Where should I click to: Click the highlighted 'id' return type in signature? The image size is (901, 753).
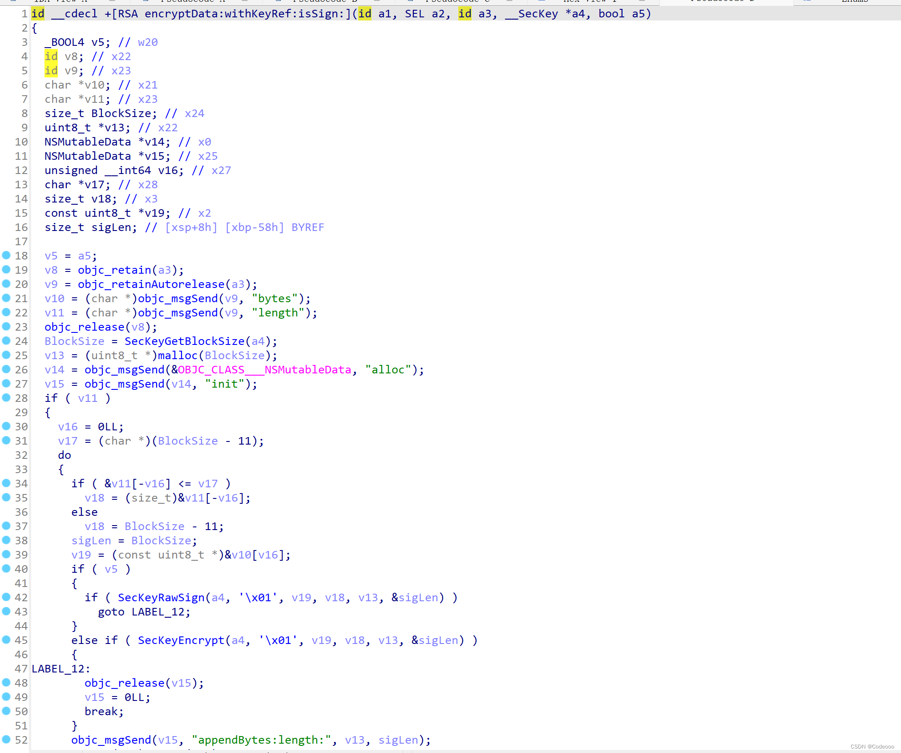pyautogui.click(x=38, y=14)
